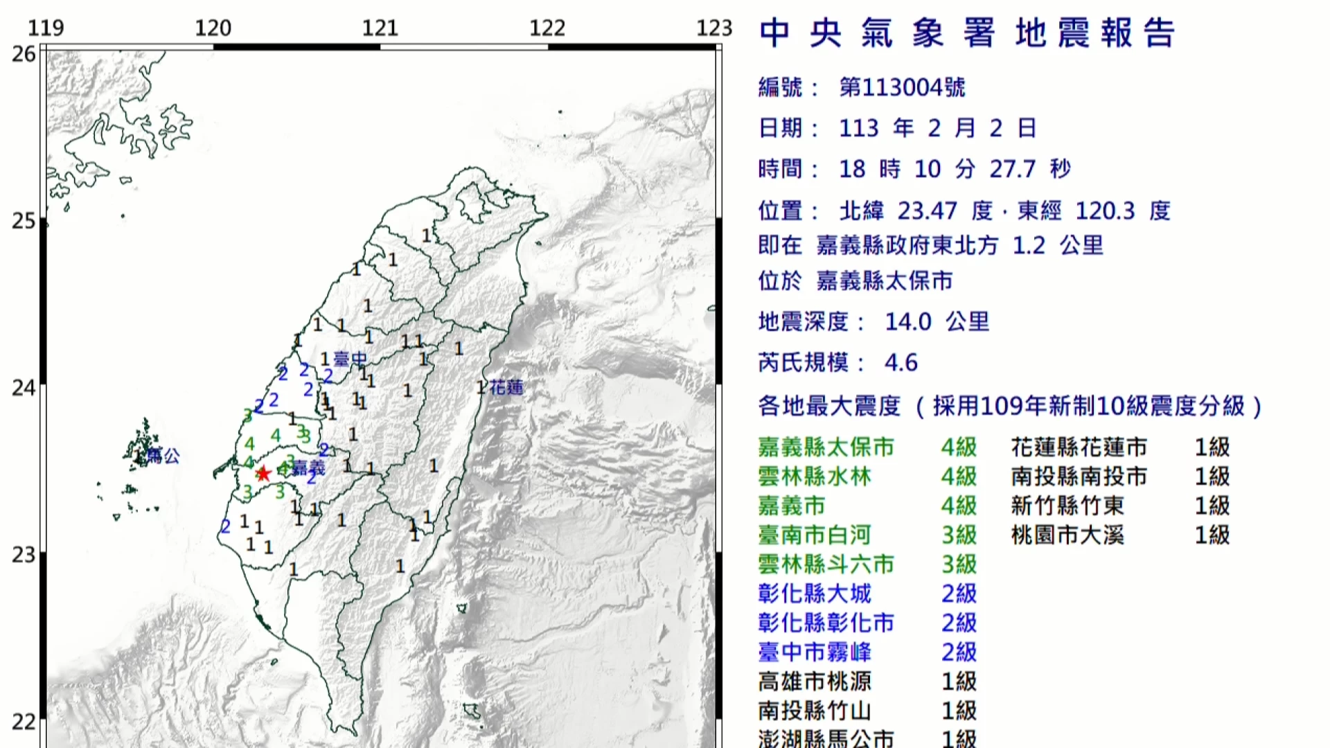Screen dimensions: 1330x748
Task: Click the 花蓮 city label on map
Action: pyautogui.click(x=506, y=387)
